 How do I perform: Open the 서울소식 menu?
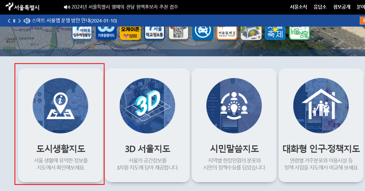(298, 7)
